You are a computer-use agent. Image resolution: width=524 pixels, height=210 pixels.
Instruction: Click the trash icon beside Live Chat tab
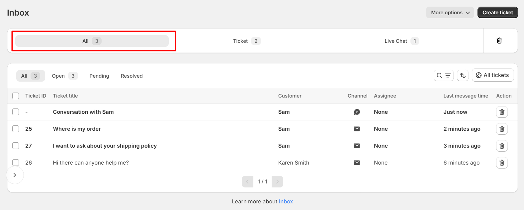tap(499, 40)
